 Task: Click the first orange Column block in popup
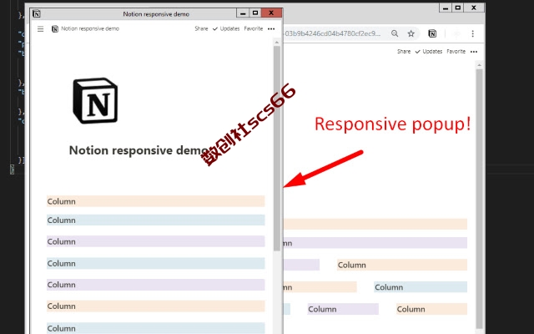pyautogui.click(x=156, y=201)
